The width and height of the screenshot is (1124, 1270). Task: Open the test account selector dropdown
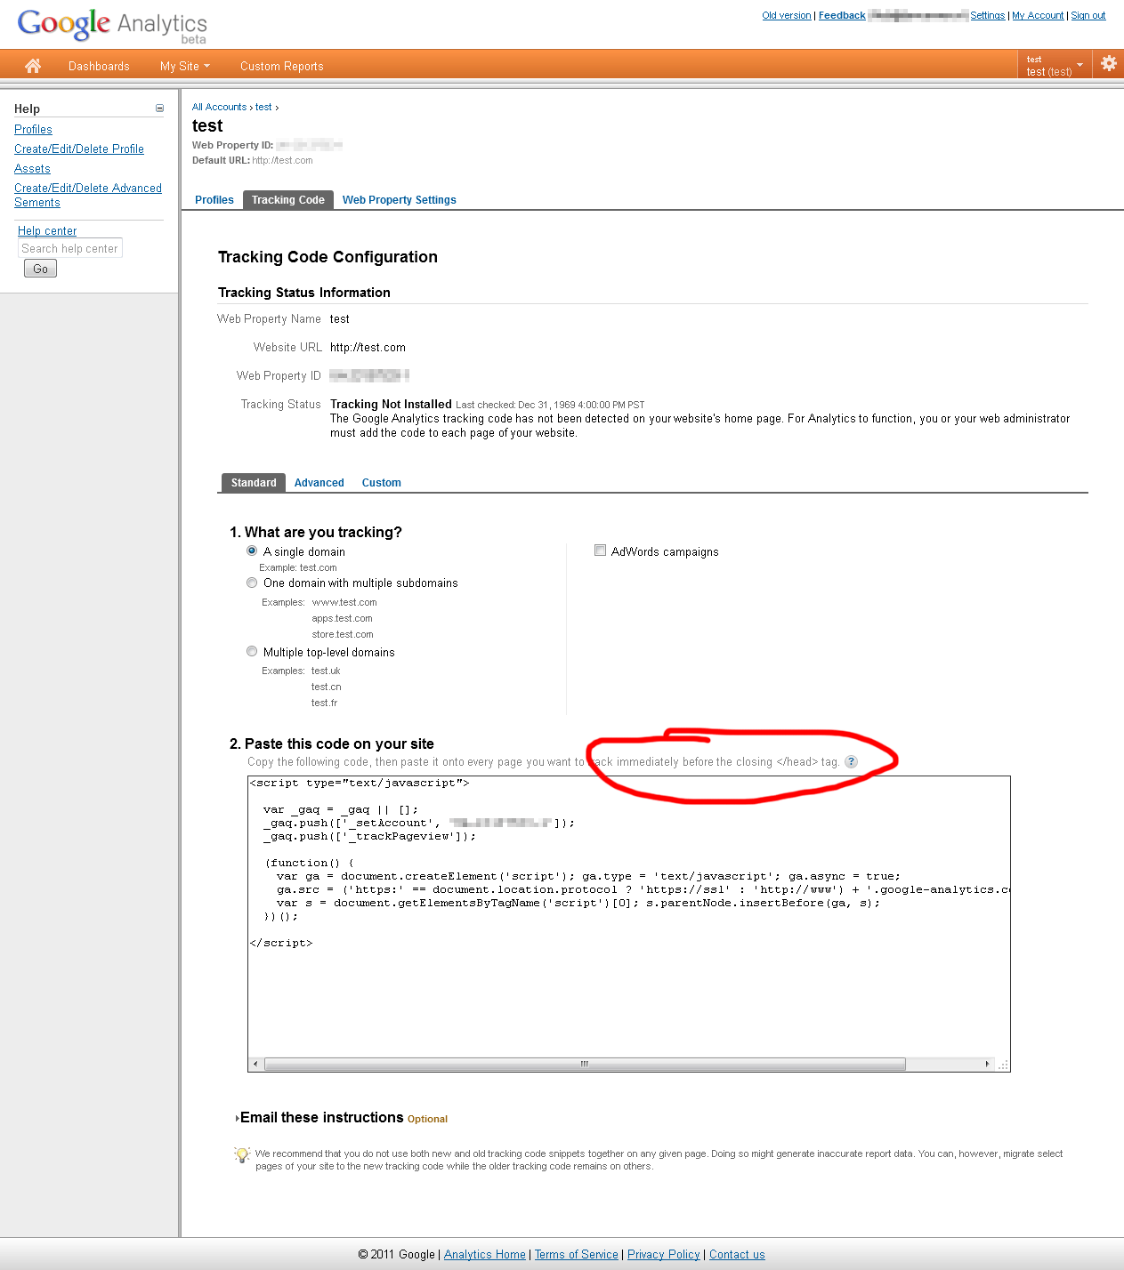1055,66
